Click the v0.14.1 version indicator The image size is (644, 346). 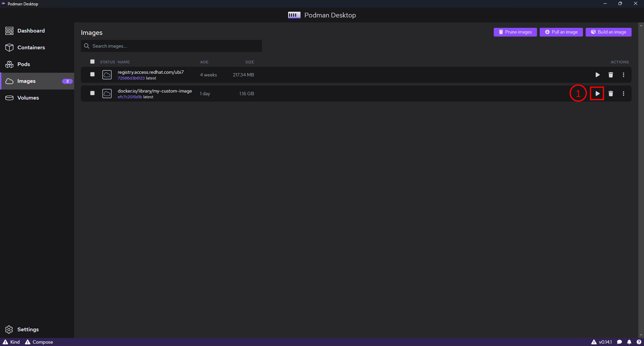pyautogui.click(x=602, y=342)
